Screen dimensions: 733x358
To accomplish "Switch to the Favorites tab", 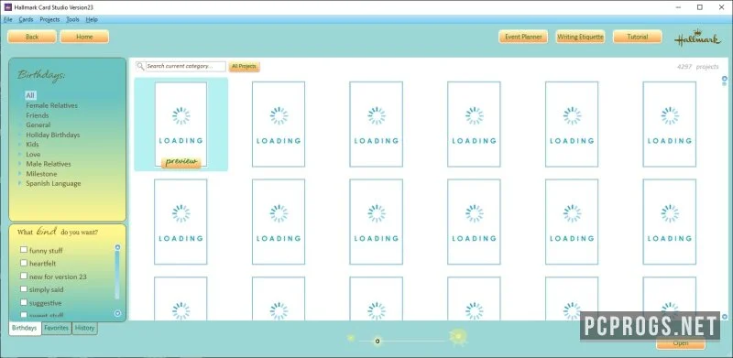I will 57,328.
